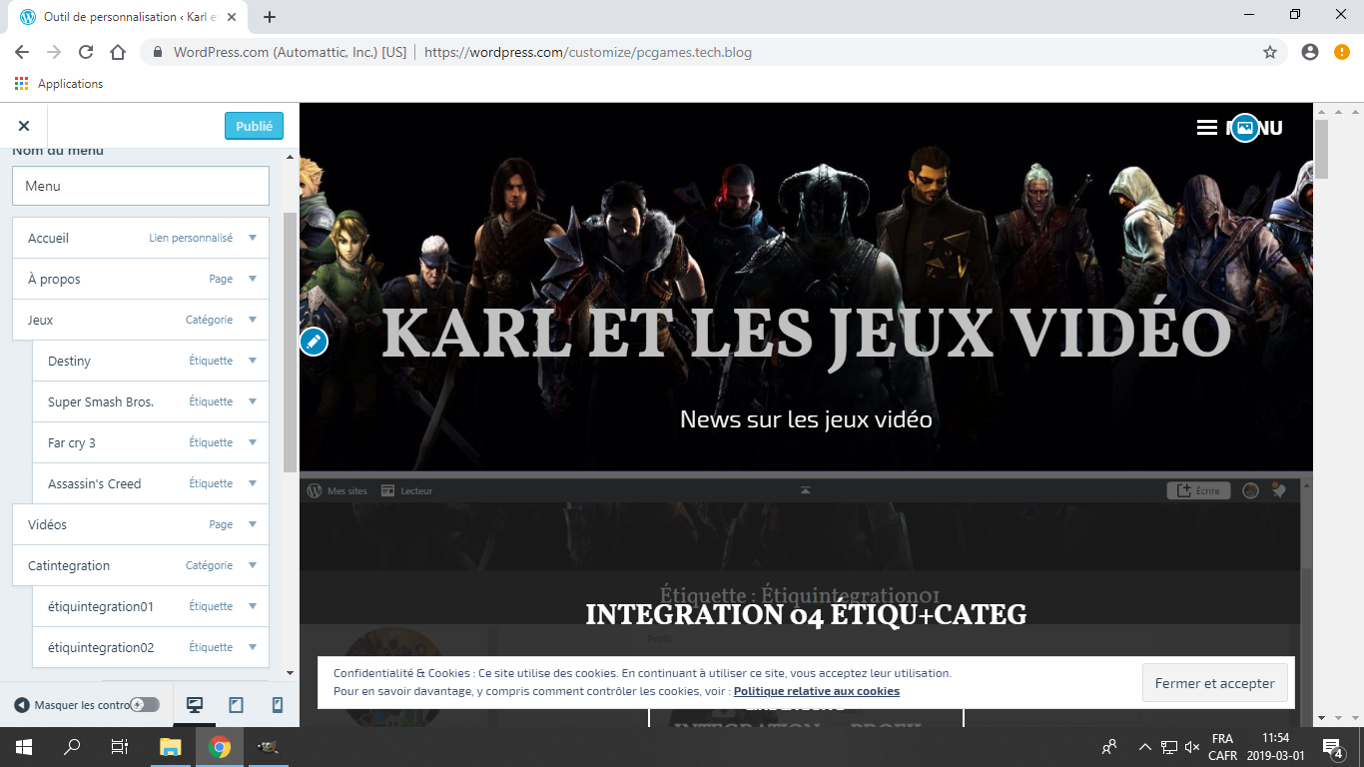Close the WordPress customizer panel
This screenshot has height=767, width=1364.
24,126
